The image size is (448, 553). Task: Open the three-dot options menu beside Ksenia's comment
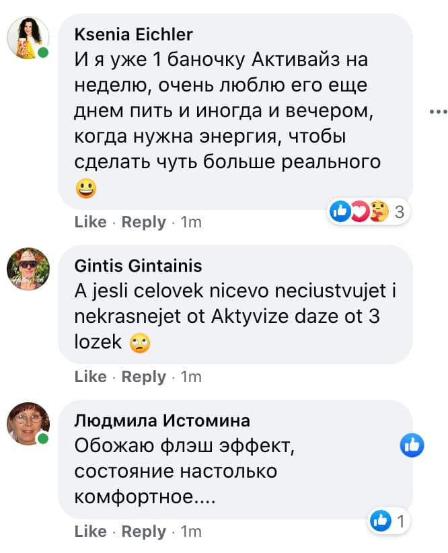pos(438,111)
